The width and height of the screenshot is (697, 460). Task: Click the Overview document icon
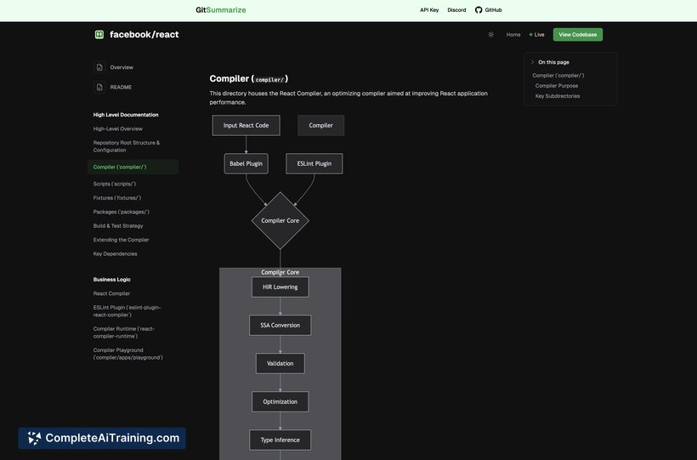pos(99,67)
